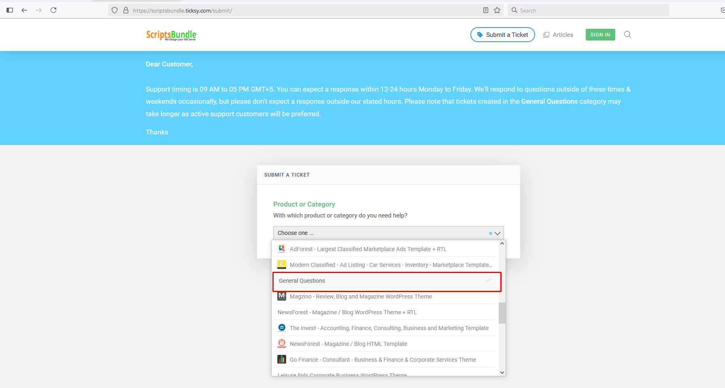
Task: Click the SUBMIT A TICKET panel title
Action: [287, 175]
